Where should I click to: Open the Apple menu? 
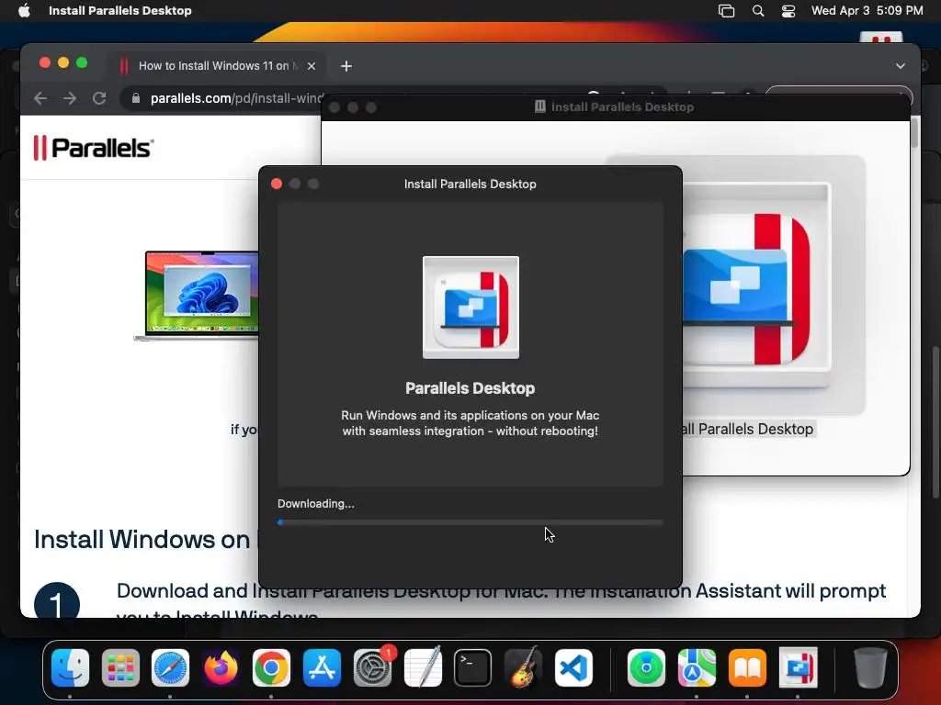click(x=24, y=10)
